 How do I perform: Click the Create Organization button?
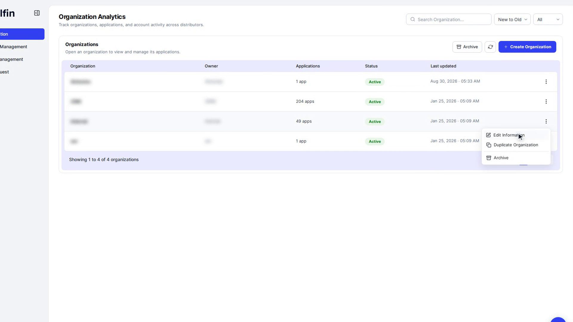pos(527,47)
